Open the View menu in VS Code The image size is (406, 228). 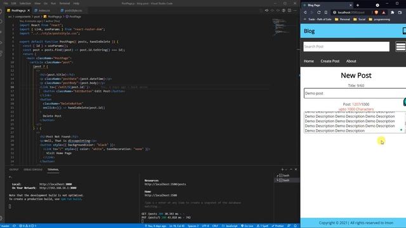(37, 3)
